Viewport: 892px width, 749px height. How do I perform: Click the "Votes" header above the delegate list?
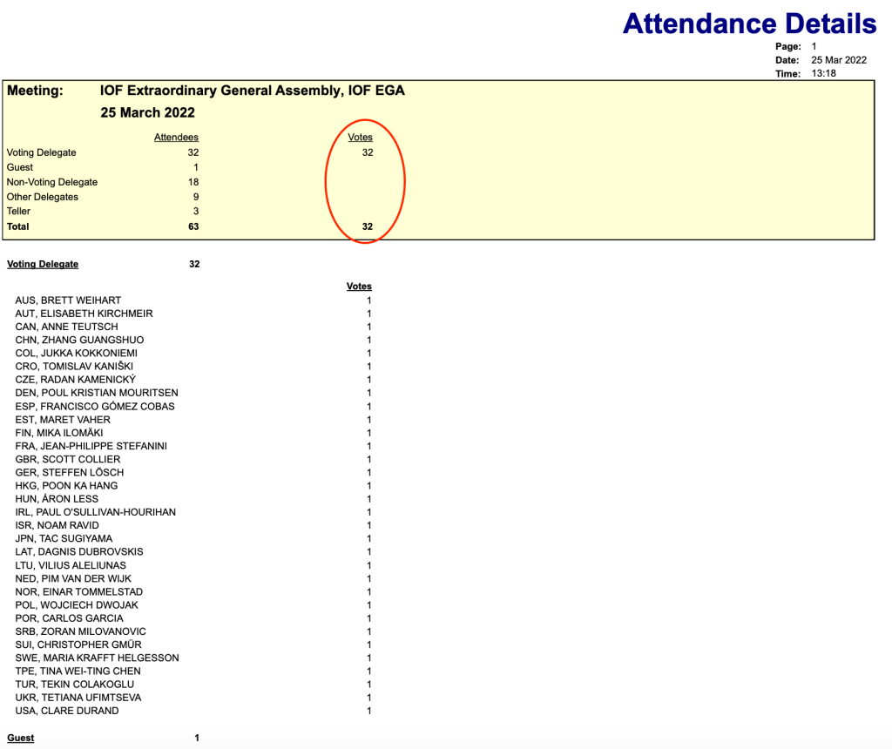(359, 287)
